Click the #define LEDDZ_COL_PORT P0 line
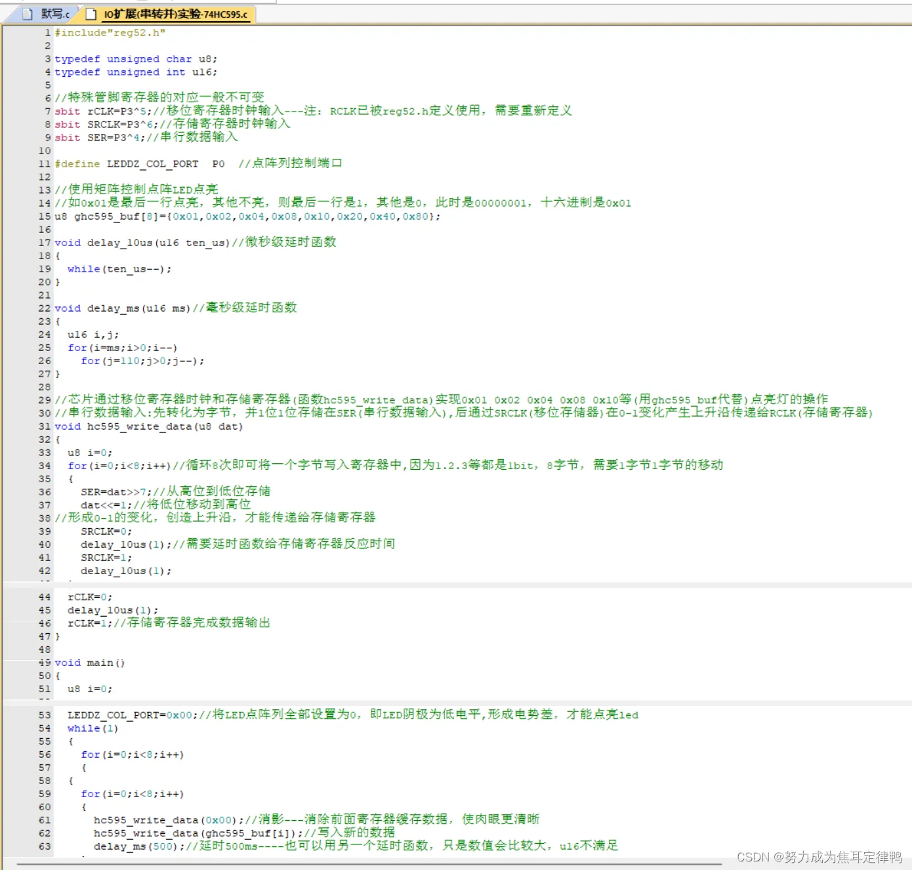The image size is (912, 870). click(x=140, y=164)
